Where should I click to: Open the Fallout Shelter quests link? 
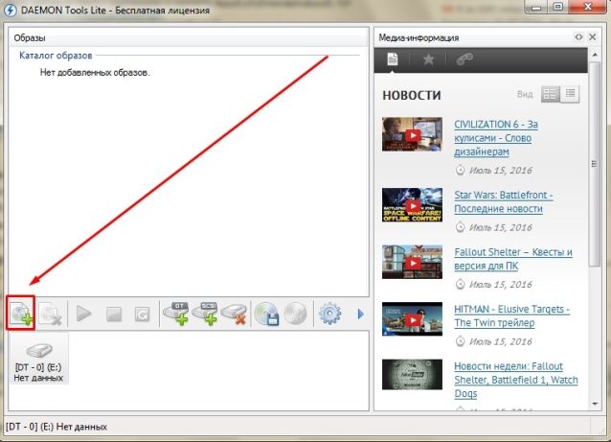point(513,259)
